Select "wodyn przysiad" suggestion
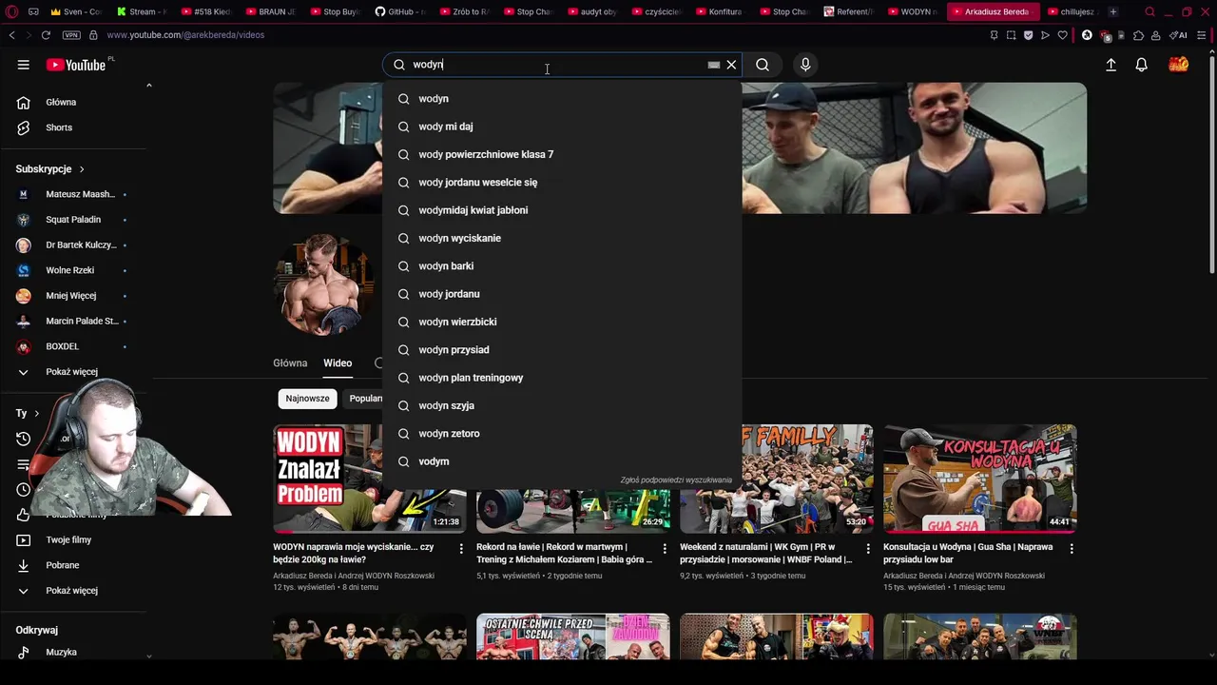The width and height of the screenshot is (1217, 685). (x=562, y=350)
